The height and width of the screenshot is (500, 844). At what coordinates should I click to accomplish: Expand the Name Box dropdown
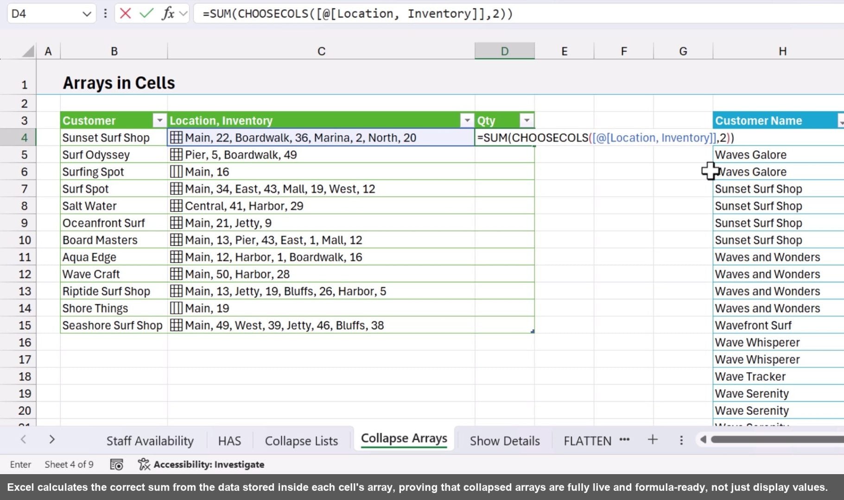(86, 13)
